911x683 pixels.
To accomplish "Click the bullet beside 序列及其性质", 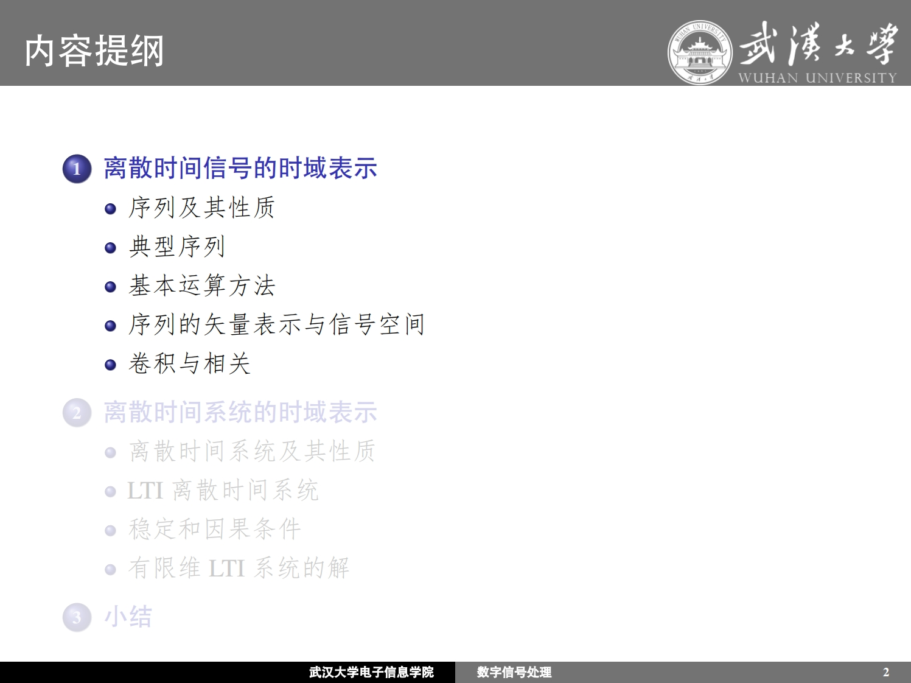I will coord(110,209).
